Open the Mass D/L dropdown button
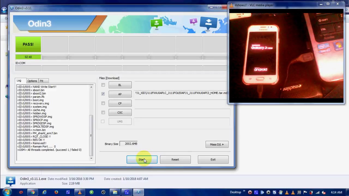This screenshot has width=349, height=196. [217, 145]
